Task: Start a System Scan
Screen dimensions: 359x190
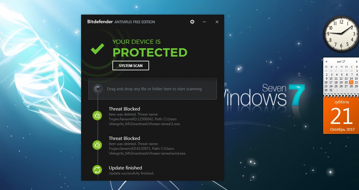Action: tap(131, 66)
